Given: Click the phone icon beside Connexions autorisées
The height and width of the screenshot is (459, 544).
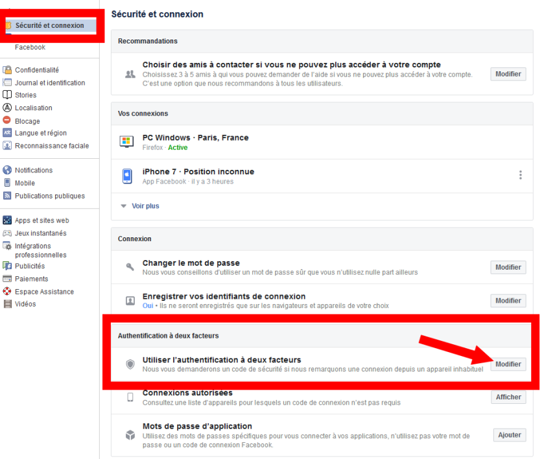Looking at the screenshot, I should point(130,397).
